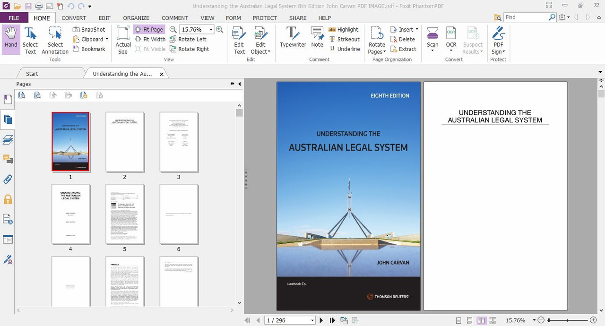
Task: Add a Bookmark from the ribbon
Action: pos(89,49)
